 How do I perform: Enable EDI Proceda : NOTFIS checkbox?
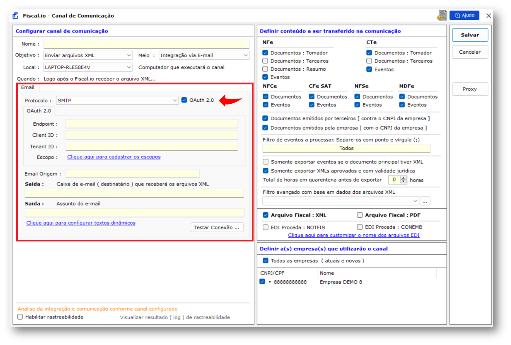coord(266,227)
